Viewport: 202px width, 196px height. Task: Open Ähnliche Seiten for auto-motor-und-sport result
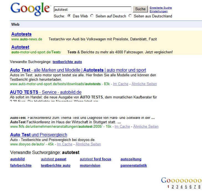click(144, 84)
